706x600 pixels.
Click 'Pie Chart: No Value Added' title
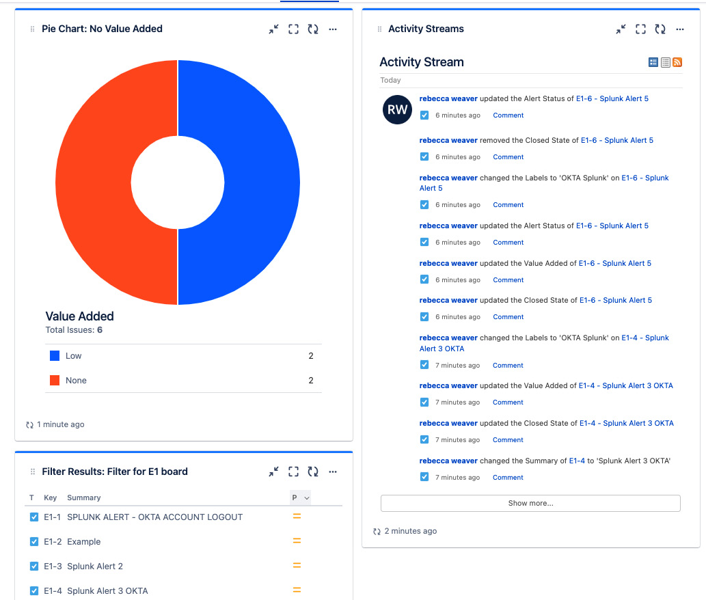[103, 29]
